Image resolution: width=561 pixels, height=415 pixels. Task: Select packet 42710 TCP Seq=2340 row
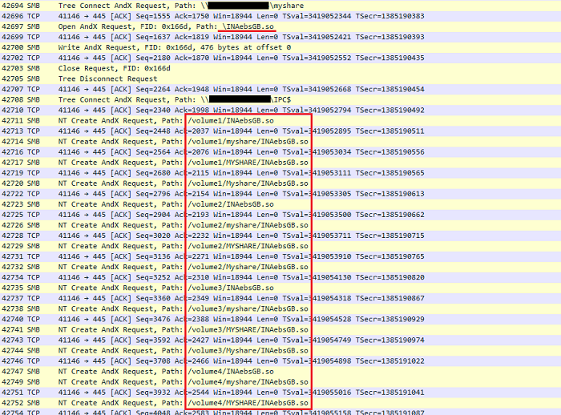coord(280,111)
